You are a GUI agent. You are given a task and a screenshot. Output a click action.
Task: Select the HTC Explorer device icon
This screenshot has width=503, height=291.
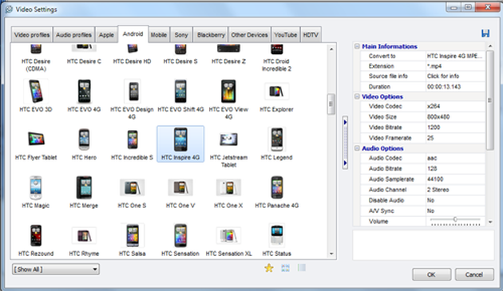tap(276, 92)
